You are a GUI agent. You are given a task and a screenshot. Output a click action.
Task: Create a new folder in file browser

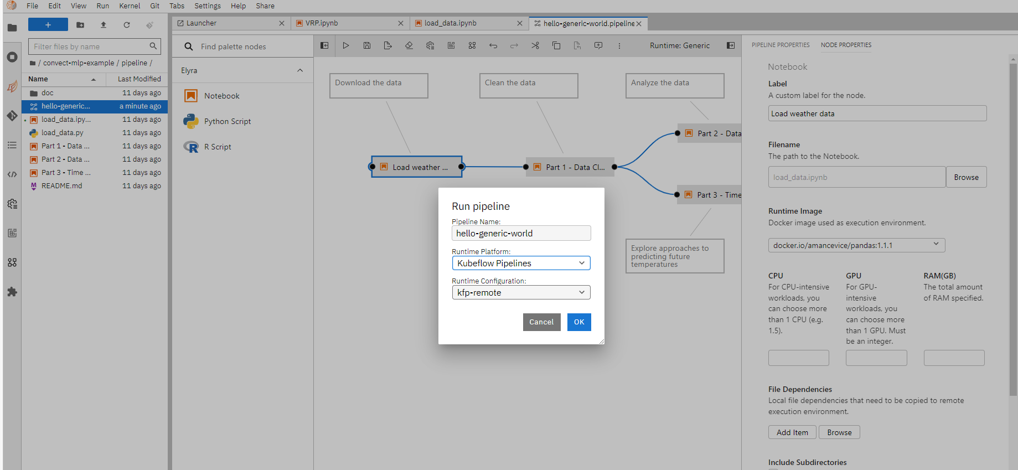tap(80, 25)
